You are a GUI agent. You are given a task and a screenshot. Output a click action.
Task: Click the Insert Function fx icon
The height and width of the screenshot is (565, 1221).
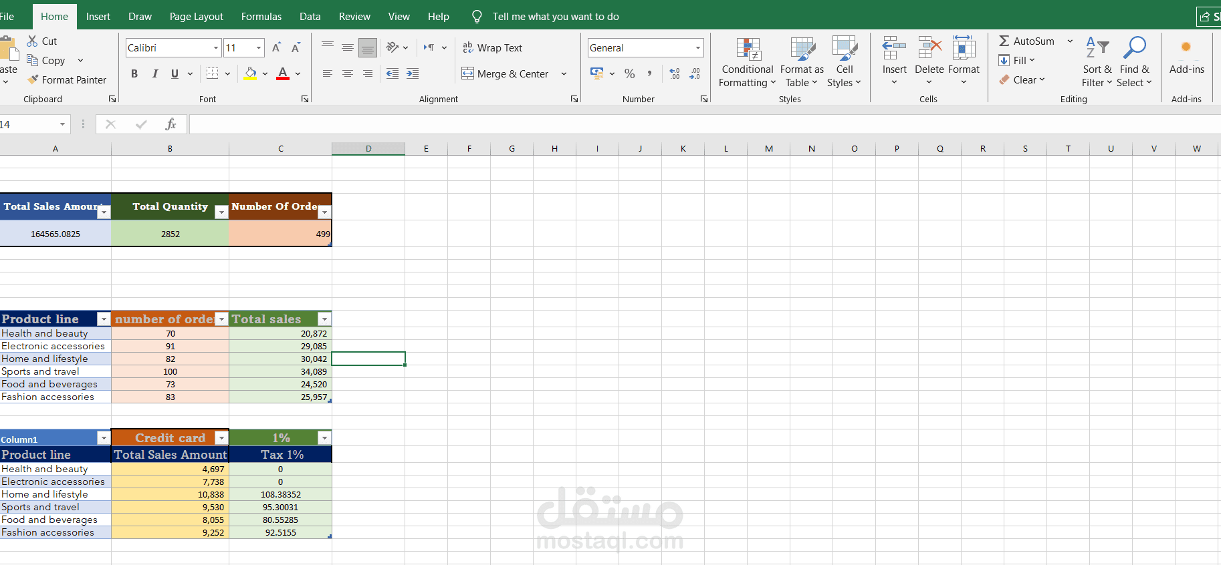(171, 124)
